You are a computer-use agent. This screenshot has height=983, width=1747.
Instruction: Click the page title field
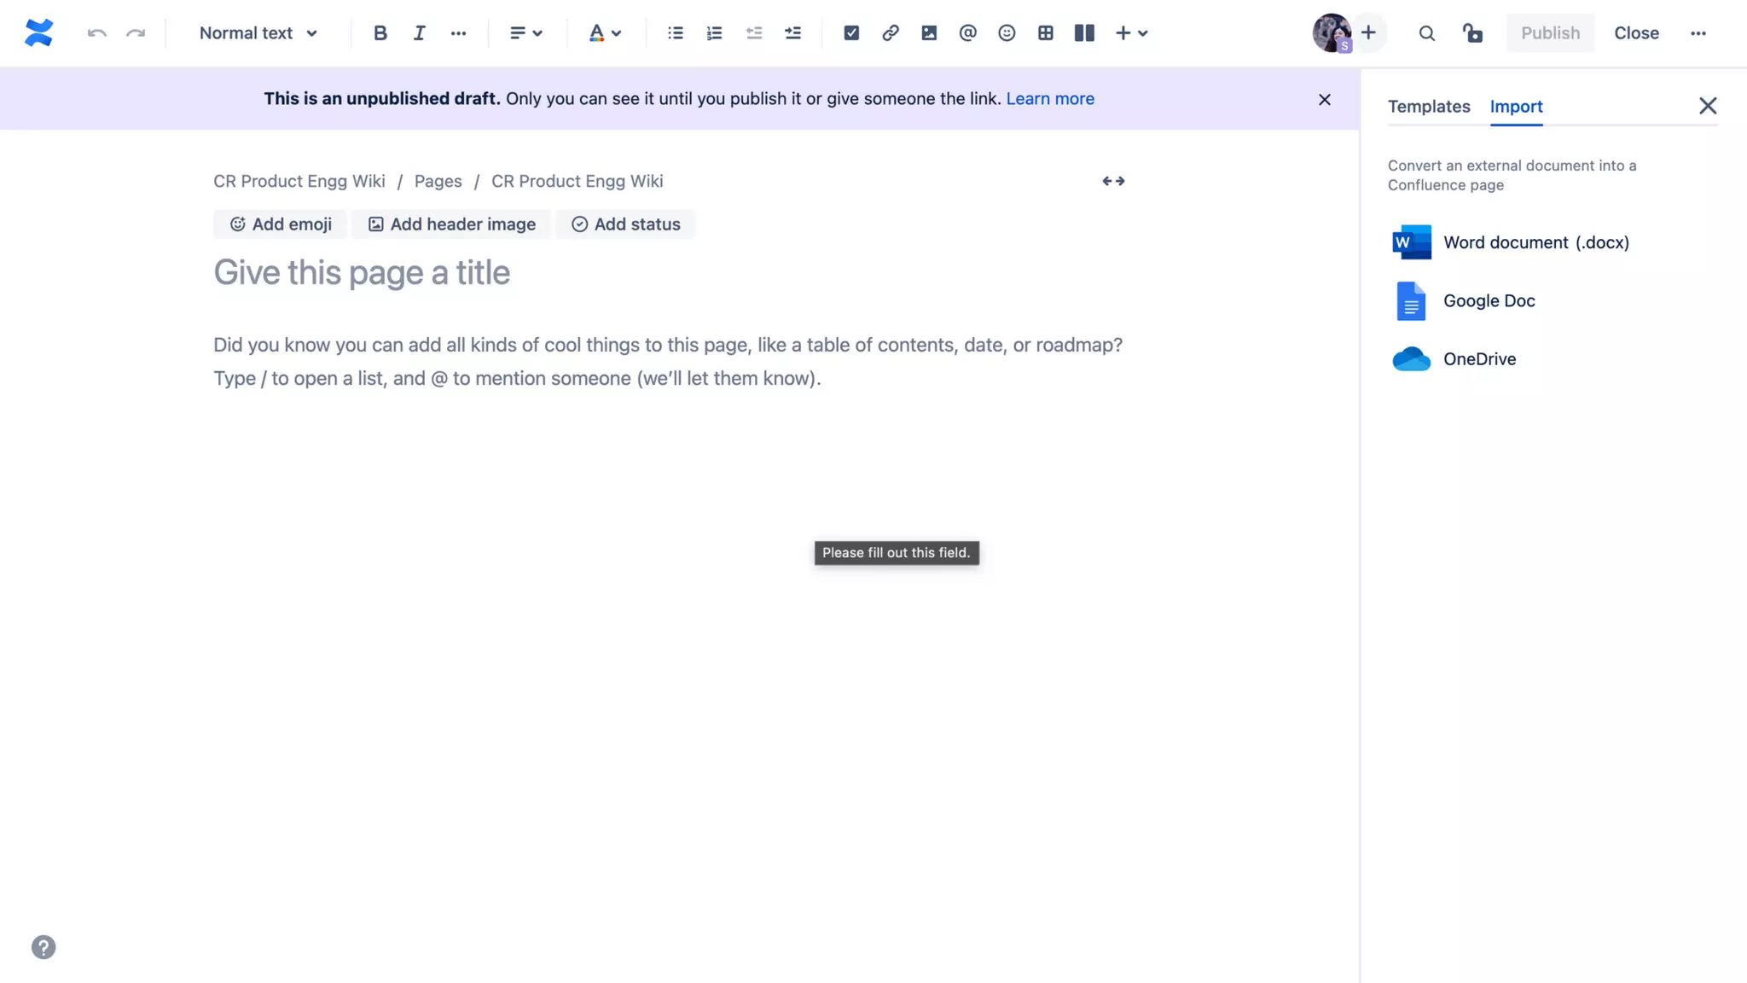click(362, 273)
